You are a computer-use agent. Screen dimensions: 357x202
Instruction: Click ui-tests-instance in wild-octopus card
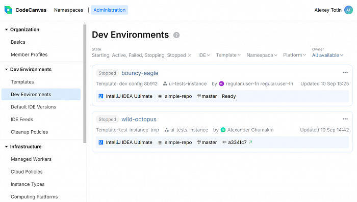189,130
